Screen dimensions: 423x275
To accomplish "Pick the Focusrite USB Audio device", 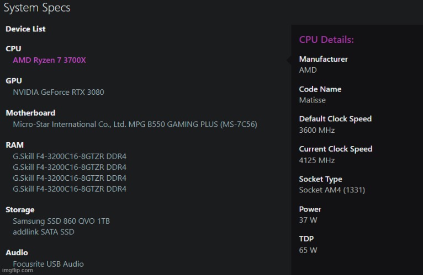I will [48, 264].
